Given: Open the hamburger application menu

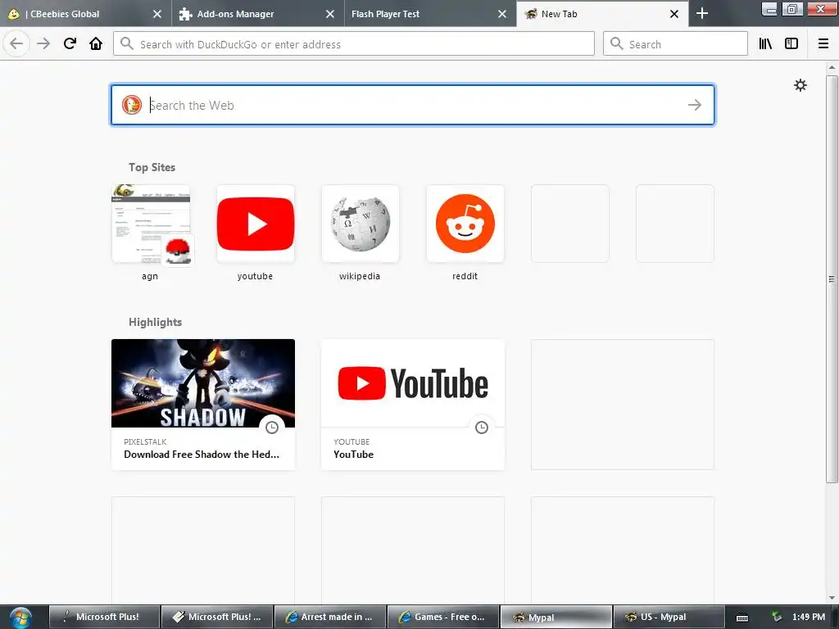Looking at the screenshot, I should pos(823,44).
